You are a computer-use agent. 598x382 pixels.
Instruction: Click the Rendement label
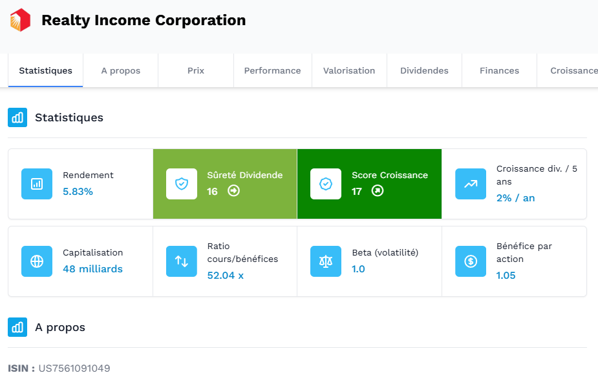point(88,175)
